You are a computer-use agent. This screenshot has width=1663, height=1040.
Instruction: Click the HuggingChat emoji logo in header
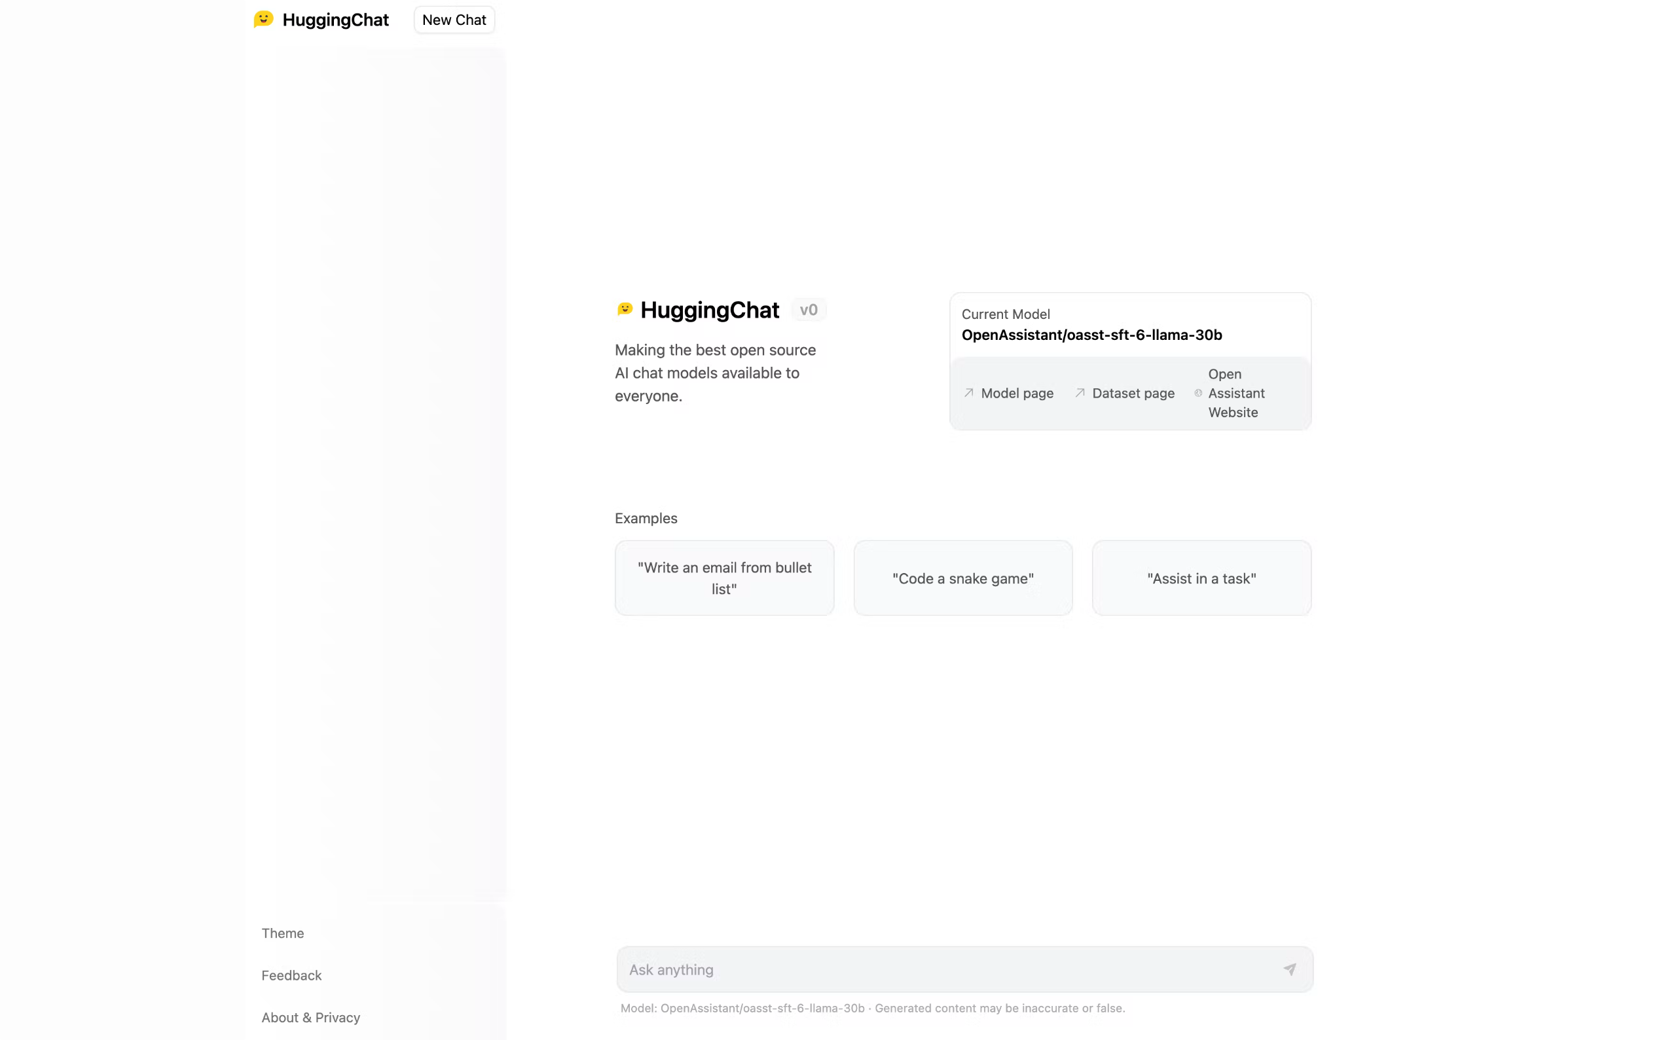(263, 19)
